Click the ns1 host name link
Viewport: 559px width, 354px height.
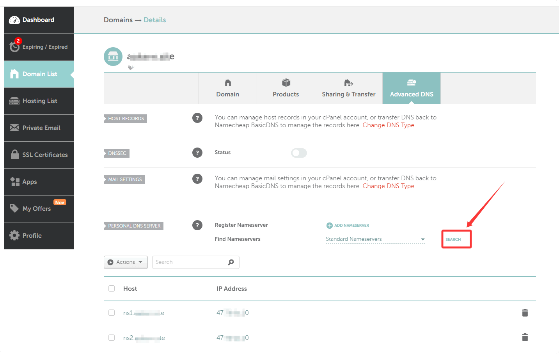tap(144, 313)
